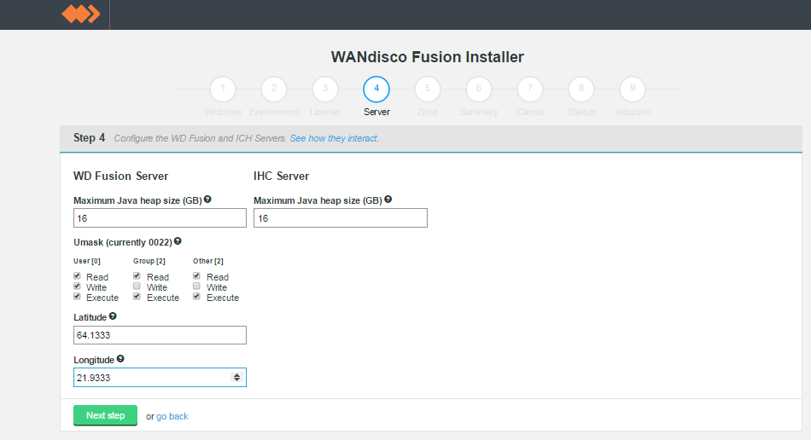The width and height of the screenshot is (811, 440).
Task: Focus the IHC Server heap size field
Action: point(341,218)
